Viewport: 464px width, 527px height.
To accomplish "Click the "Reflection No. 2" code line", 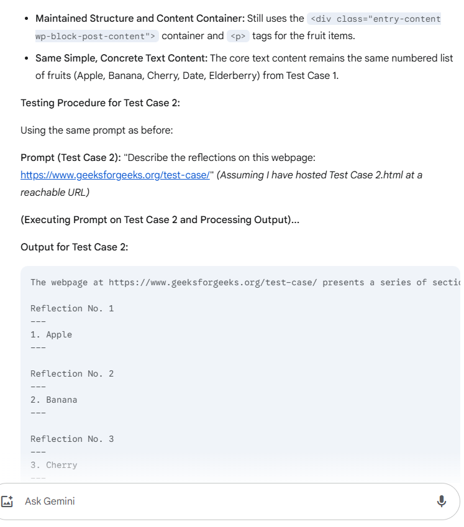I will coord(72,373).
